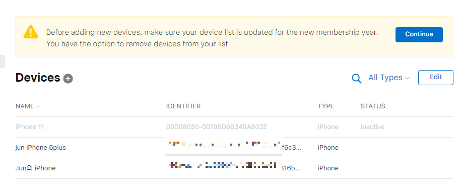Click the yellow warning triangle icon
Viewport: 461px width, 192px height.
click(31, 32)
